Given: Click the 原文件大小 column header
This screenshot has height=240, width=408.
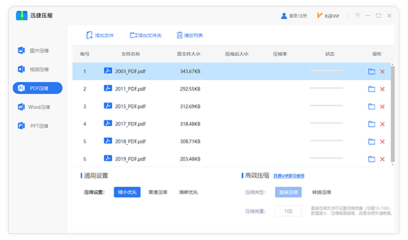Looking at the screenshot, I should coord(189,54).
